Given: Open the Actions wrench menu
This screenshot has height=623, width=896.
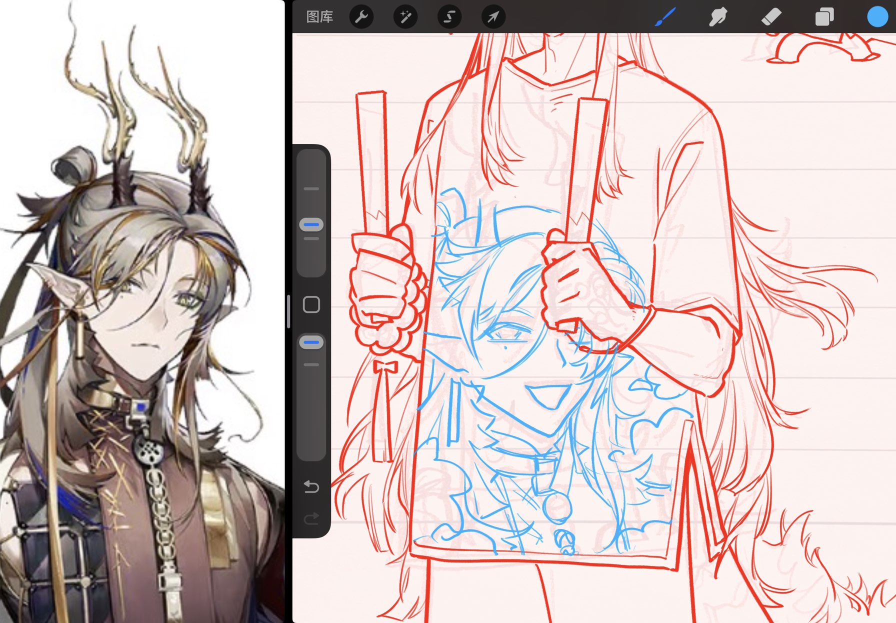Looking at the screenshot, I should pyautogui.click(x=361, y=17).
